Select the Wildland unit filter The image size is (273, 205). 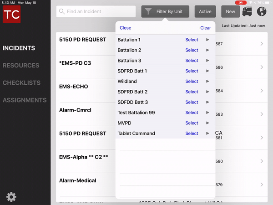(x=192, y=82)
